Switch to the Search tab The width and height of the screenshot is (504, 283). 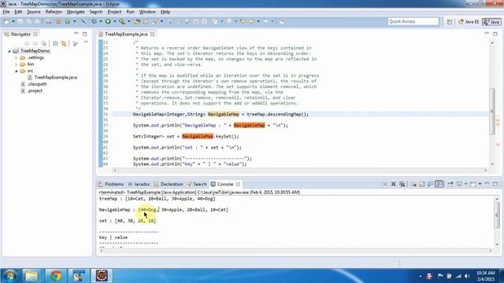(x=197, y=184)
